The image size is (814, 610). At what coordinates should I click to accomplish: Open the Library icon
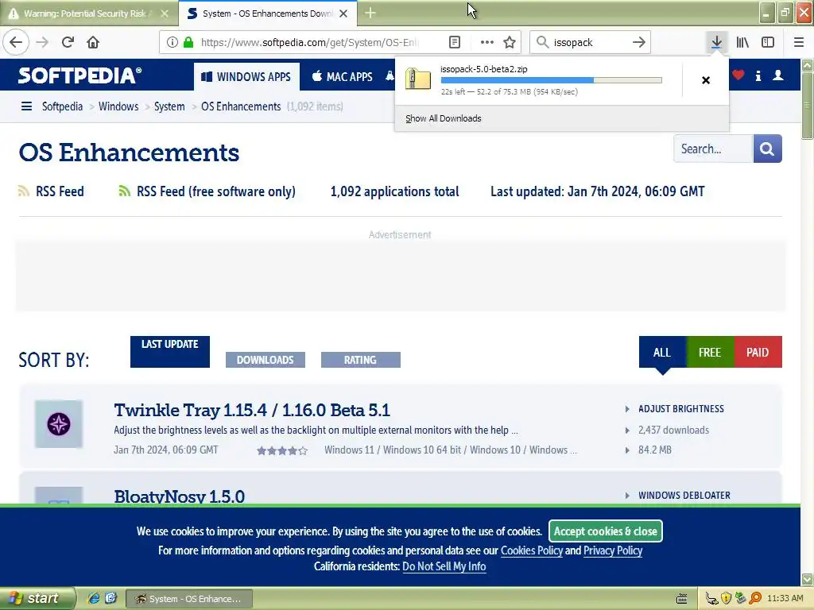742,42
